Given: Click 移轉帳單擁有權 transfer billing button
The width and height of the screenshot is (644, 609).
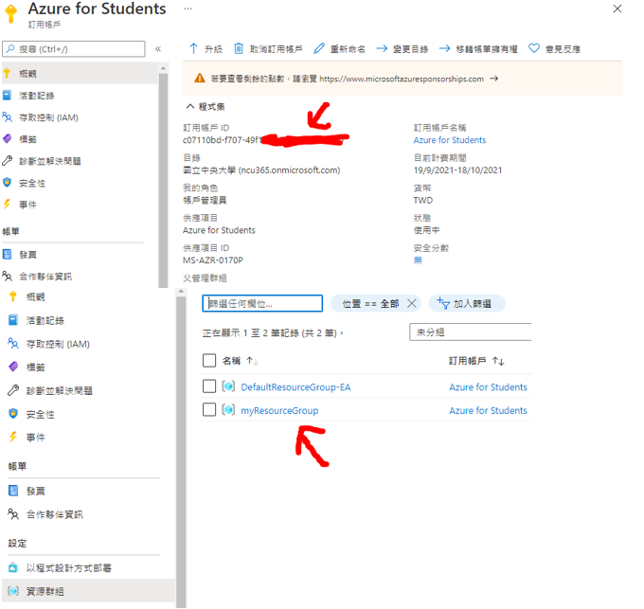Looking at the screenshot, I should point(478,49).
